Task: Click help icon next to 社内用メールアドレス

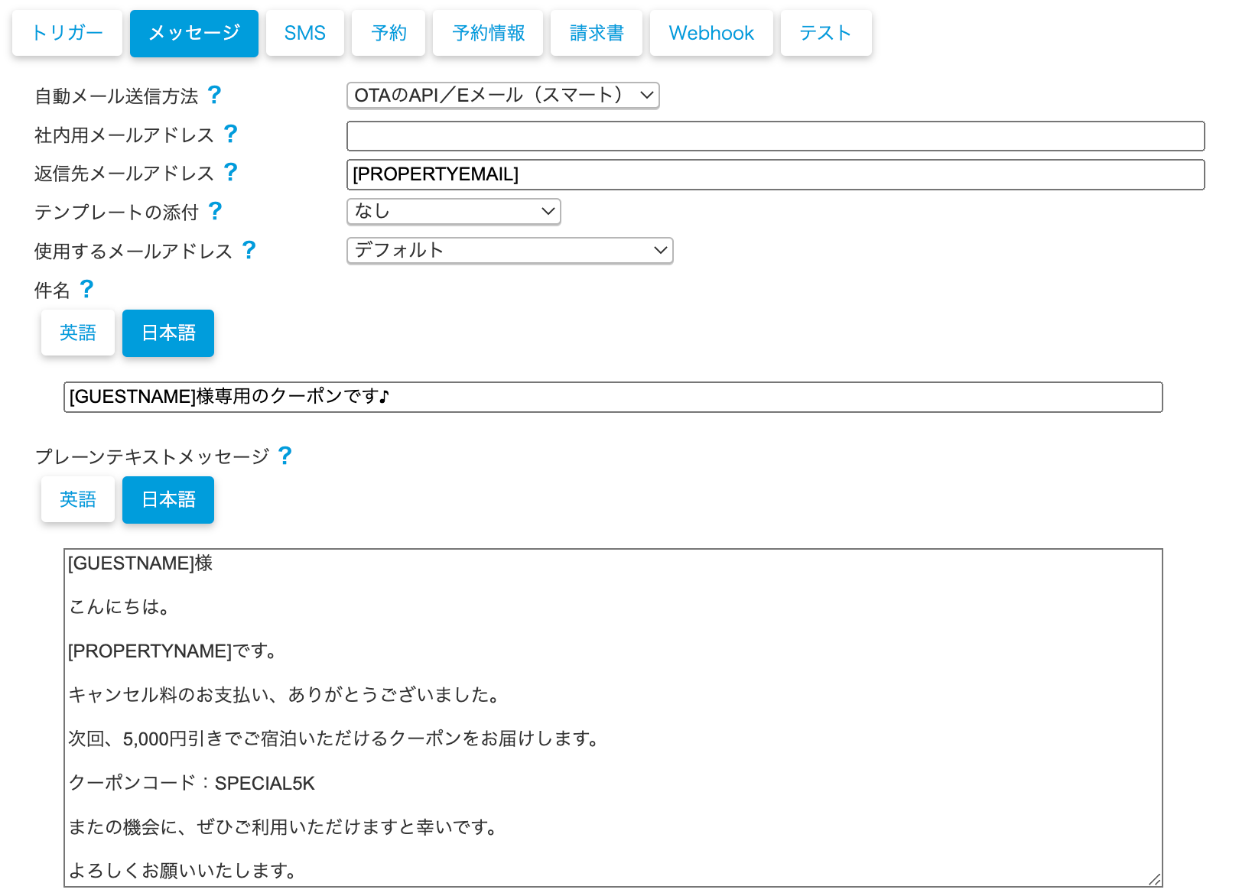Action: 230,134
